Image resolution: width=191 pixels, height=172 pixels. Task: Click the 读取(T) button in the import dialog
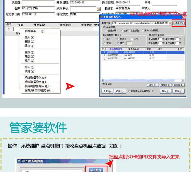point(179,23)
